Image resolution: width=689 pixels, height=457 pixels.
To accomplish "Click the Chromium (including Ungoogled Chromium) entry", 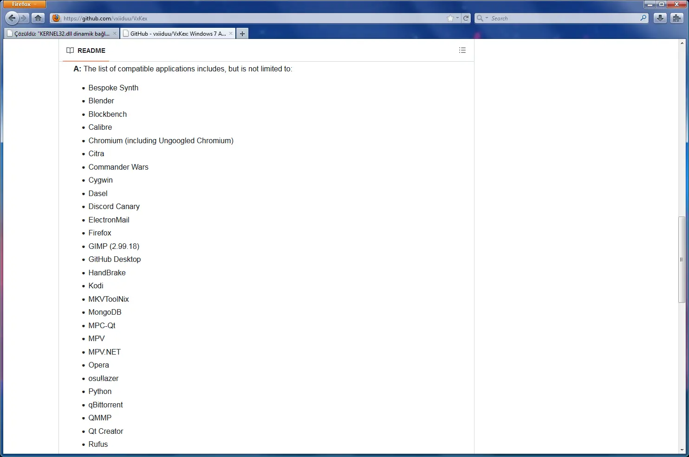I will [x=161, y=140].
